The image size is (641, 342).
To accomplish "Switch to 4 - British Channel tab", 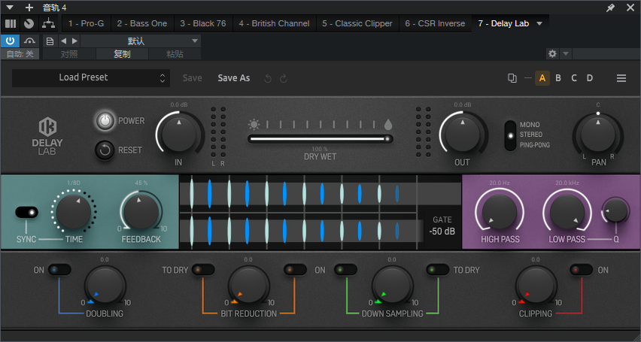I will click(274, 24).
